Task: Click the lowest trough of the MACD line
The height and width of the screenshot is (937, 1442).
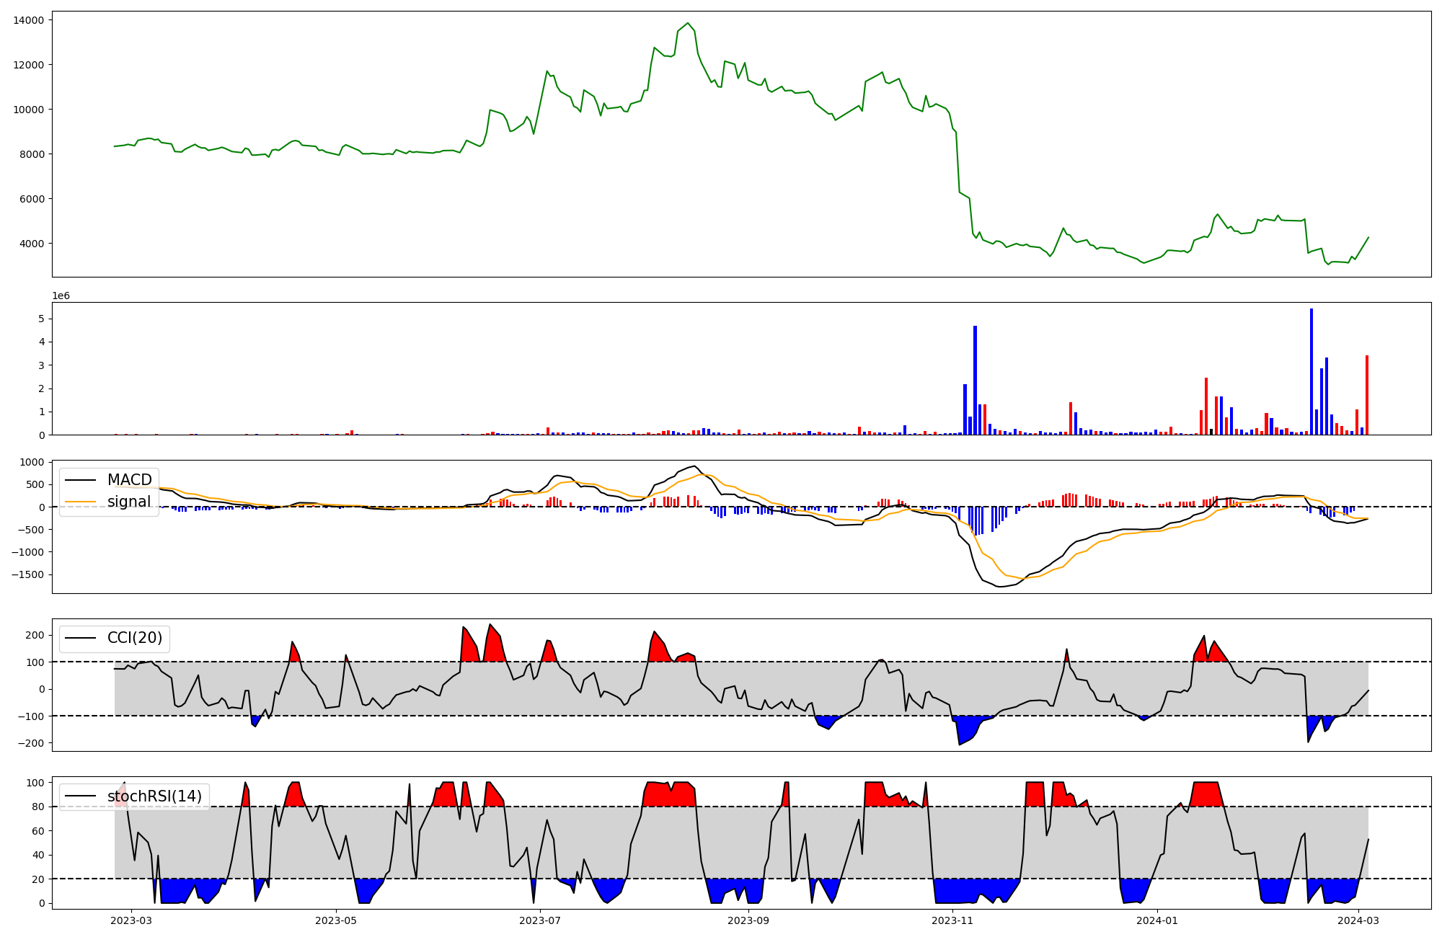Action: pyautogui.click(x=999, y=586)
